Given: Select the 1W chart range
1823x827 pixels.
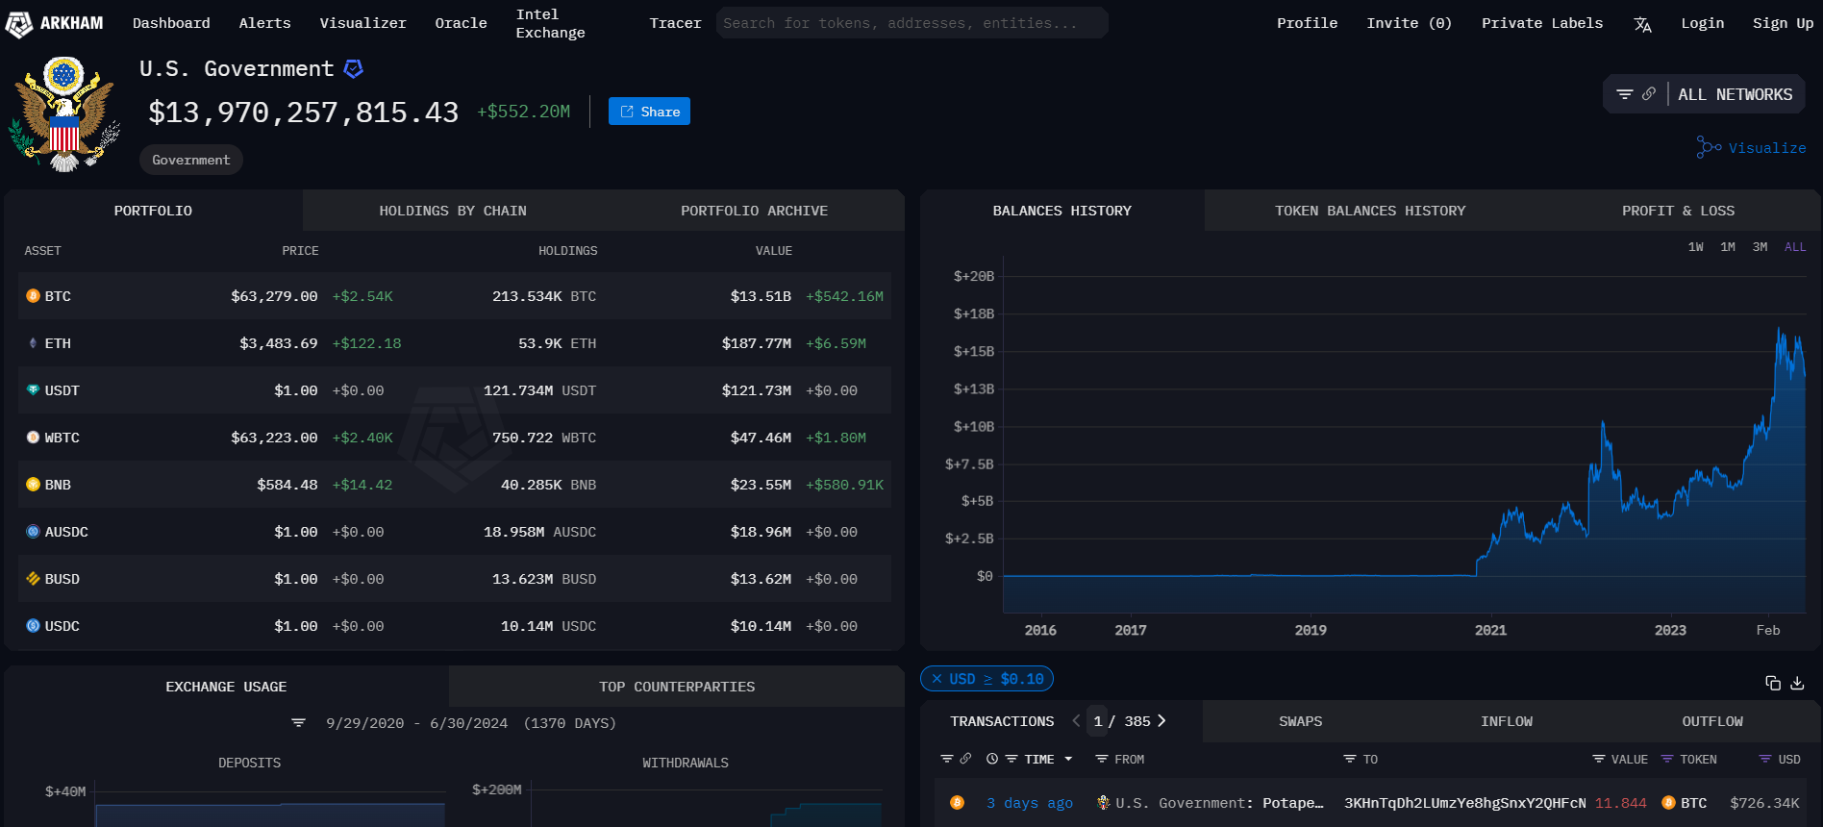Looking at the screenshot, I should click(x=1696, y=247).
